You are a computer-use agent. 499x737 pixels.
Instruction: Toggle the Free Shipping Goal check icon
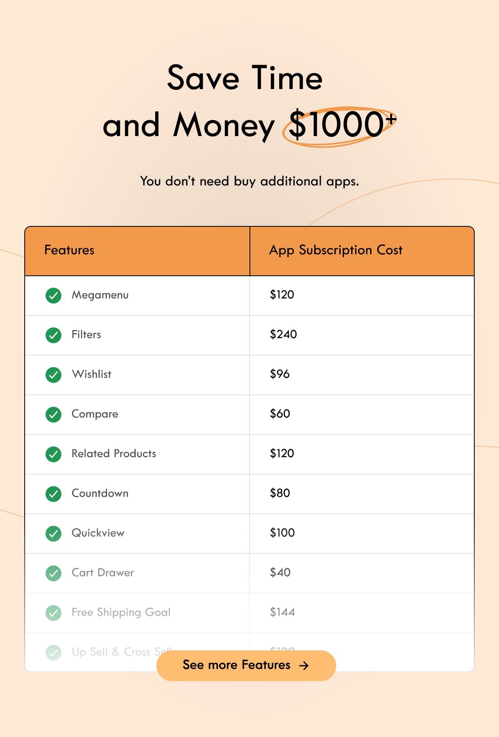pos(53,613)
